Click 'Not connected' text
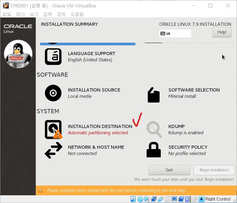The image size is (237, 203). point(82,154)
